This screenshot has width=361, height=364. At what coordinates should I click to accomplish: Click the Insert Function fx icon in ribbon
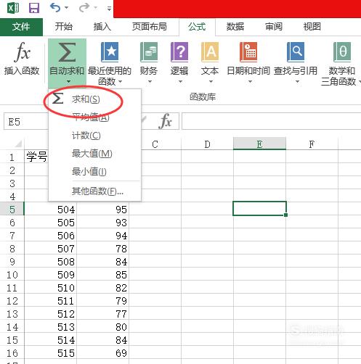(22, 51)
